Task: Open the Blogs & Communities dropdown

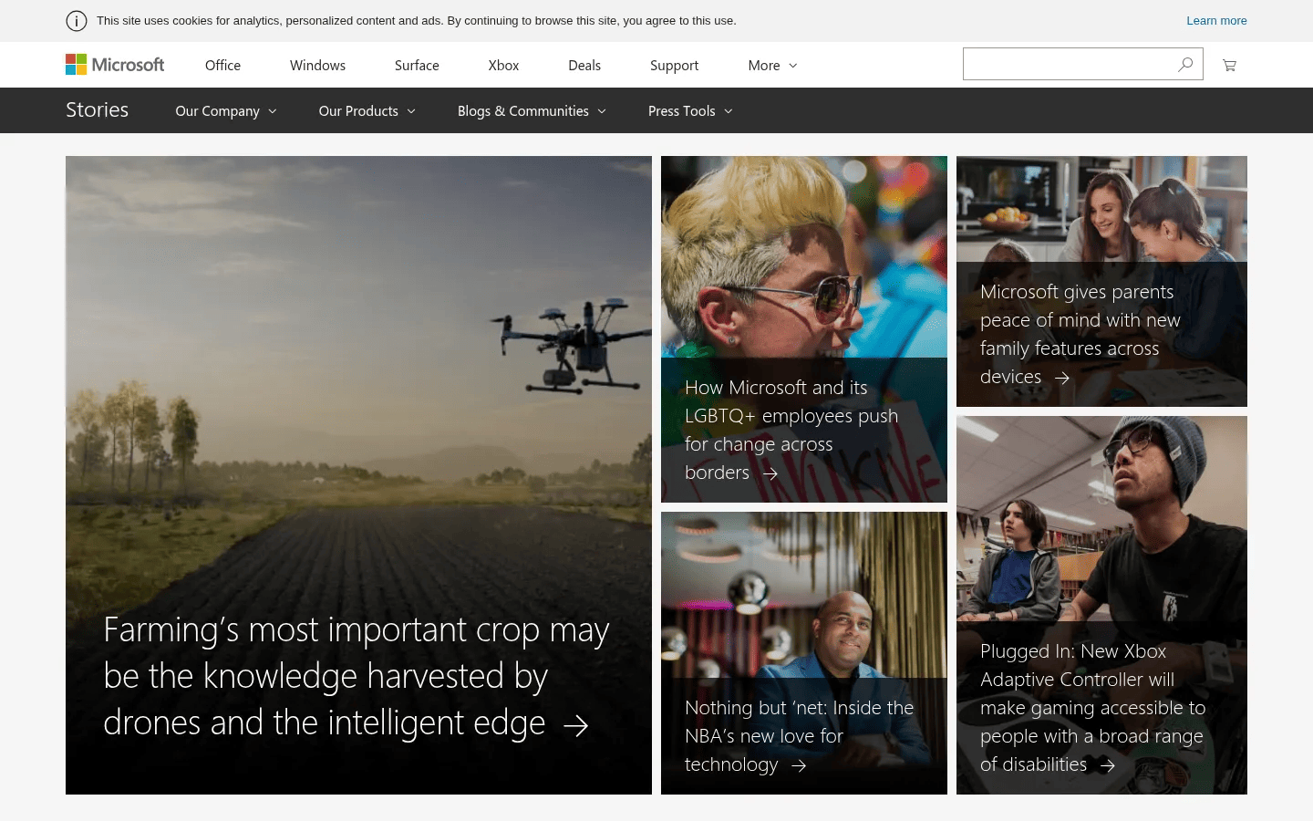Action: point(532,111)
